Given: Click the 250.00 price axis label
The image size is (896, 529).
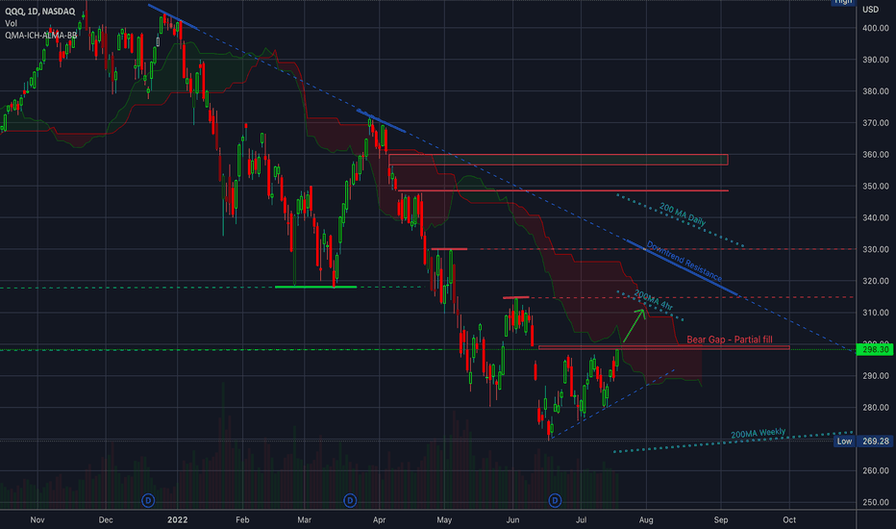Looking at the screenshot, I should (876, 503).
